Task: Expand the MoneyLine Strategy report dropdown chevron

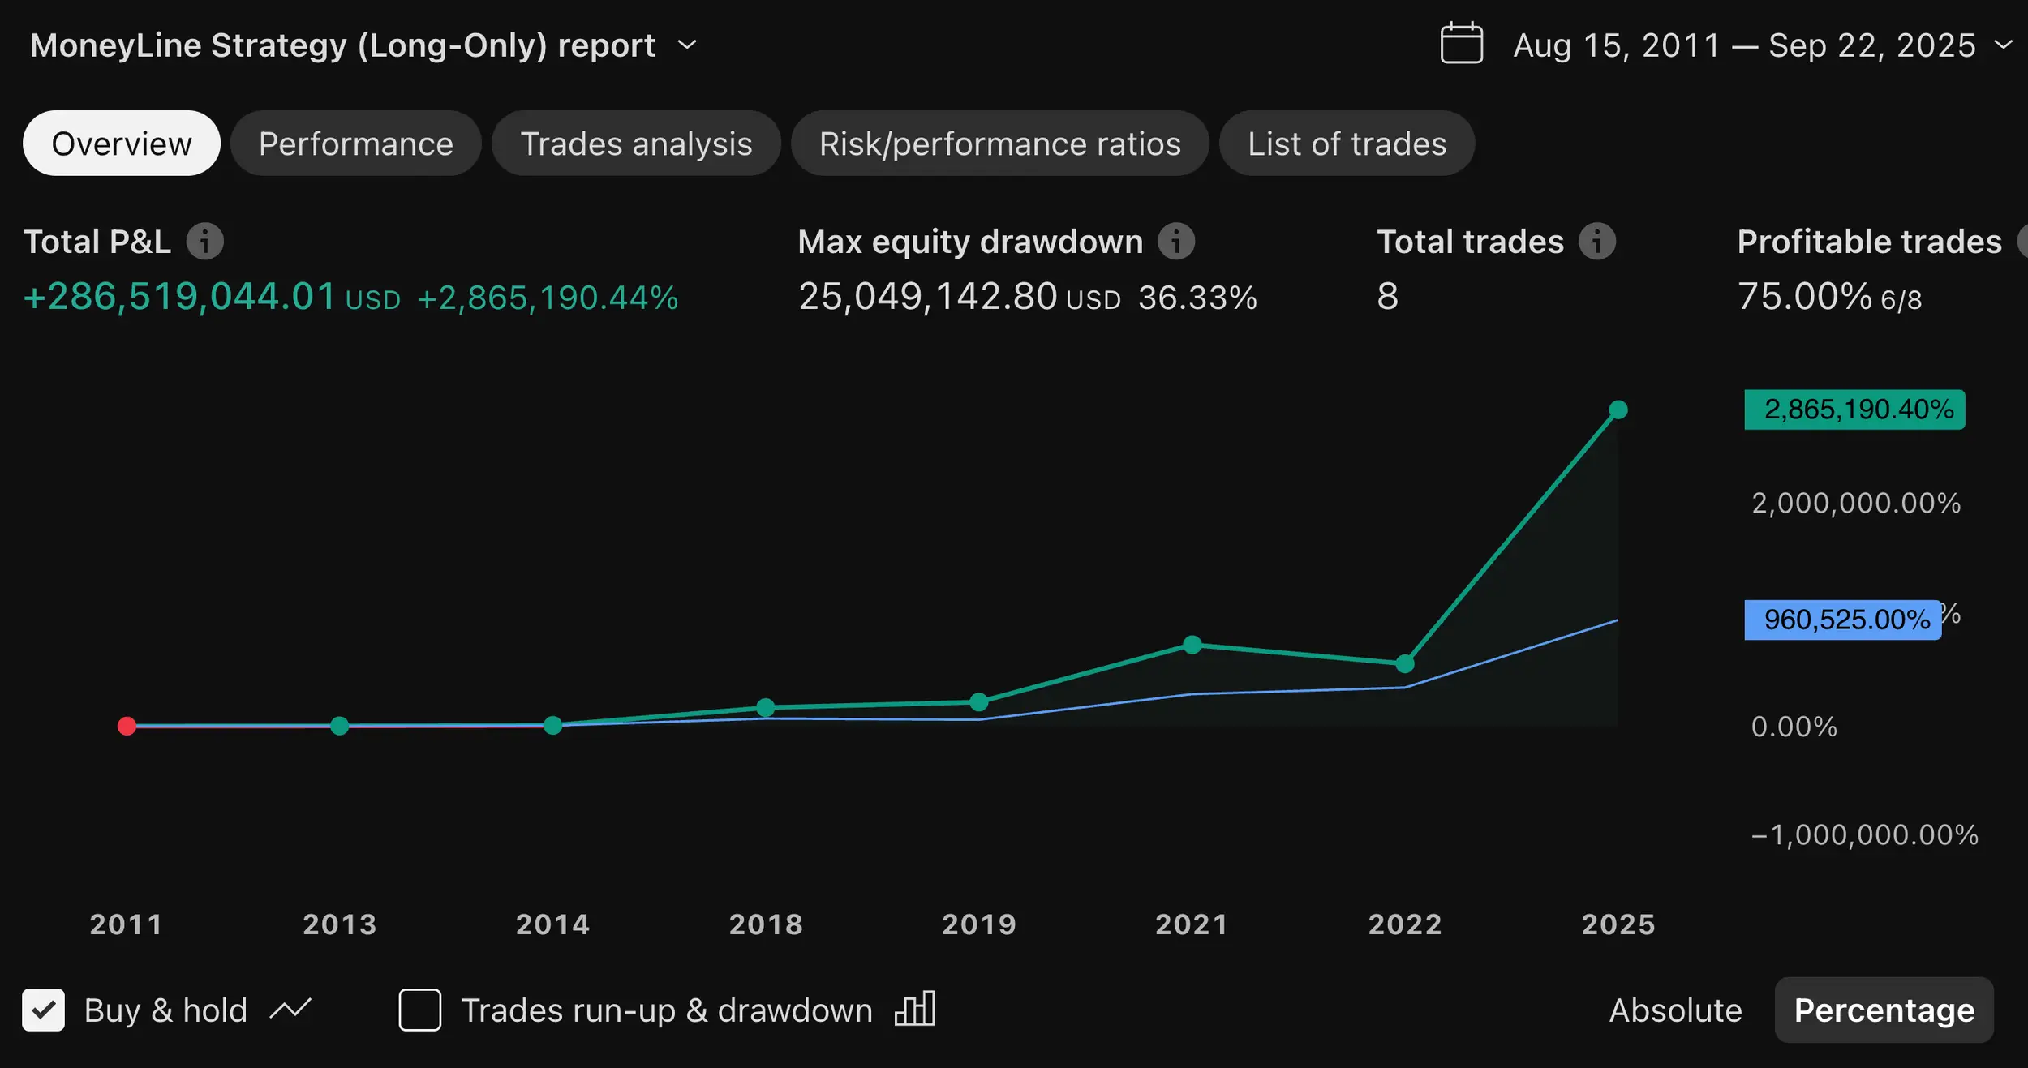Action: [686, 45]
